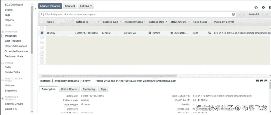Screen dimensions: 271x115
Task: Switch to the Description tab
Action: (49, 89)
